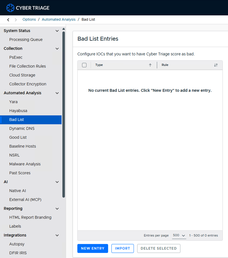228x258 pixels.
Task: Click the Bad List Entries heading
Action: click(x=98, y=39)
